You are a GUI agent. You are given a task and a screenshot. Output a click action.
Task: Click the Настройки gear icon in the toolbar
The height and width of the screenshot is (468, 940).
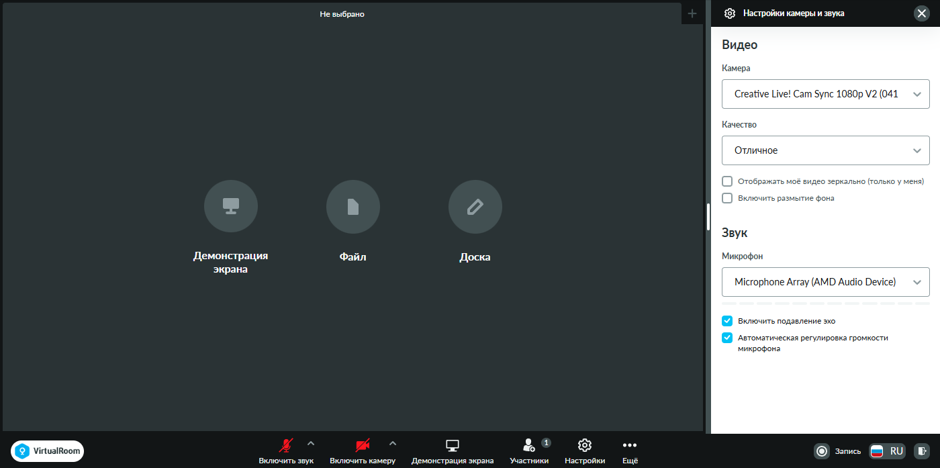tap(585, 445)
